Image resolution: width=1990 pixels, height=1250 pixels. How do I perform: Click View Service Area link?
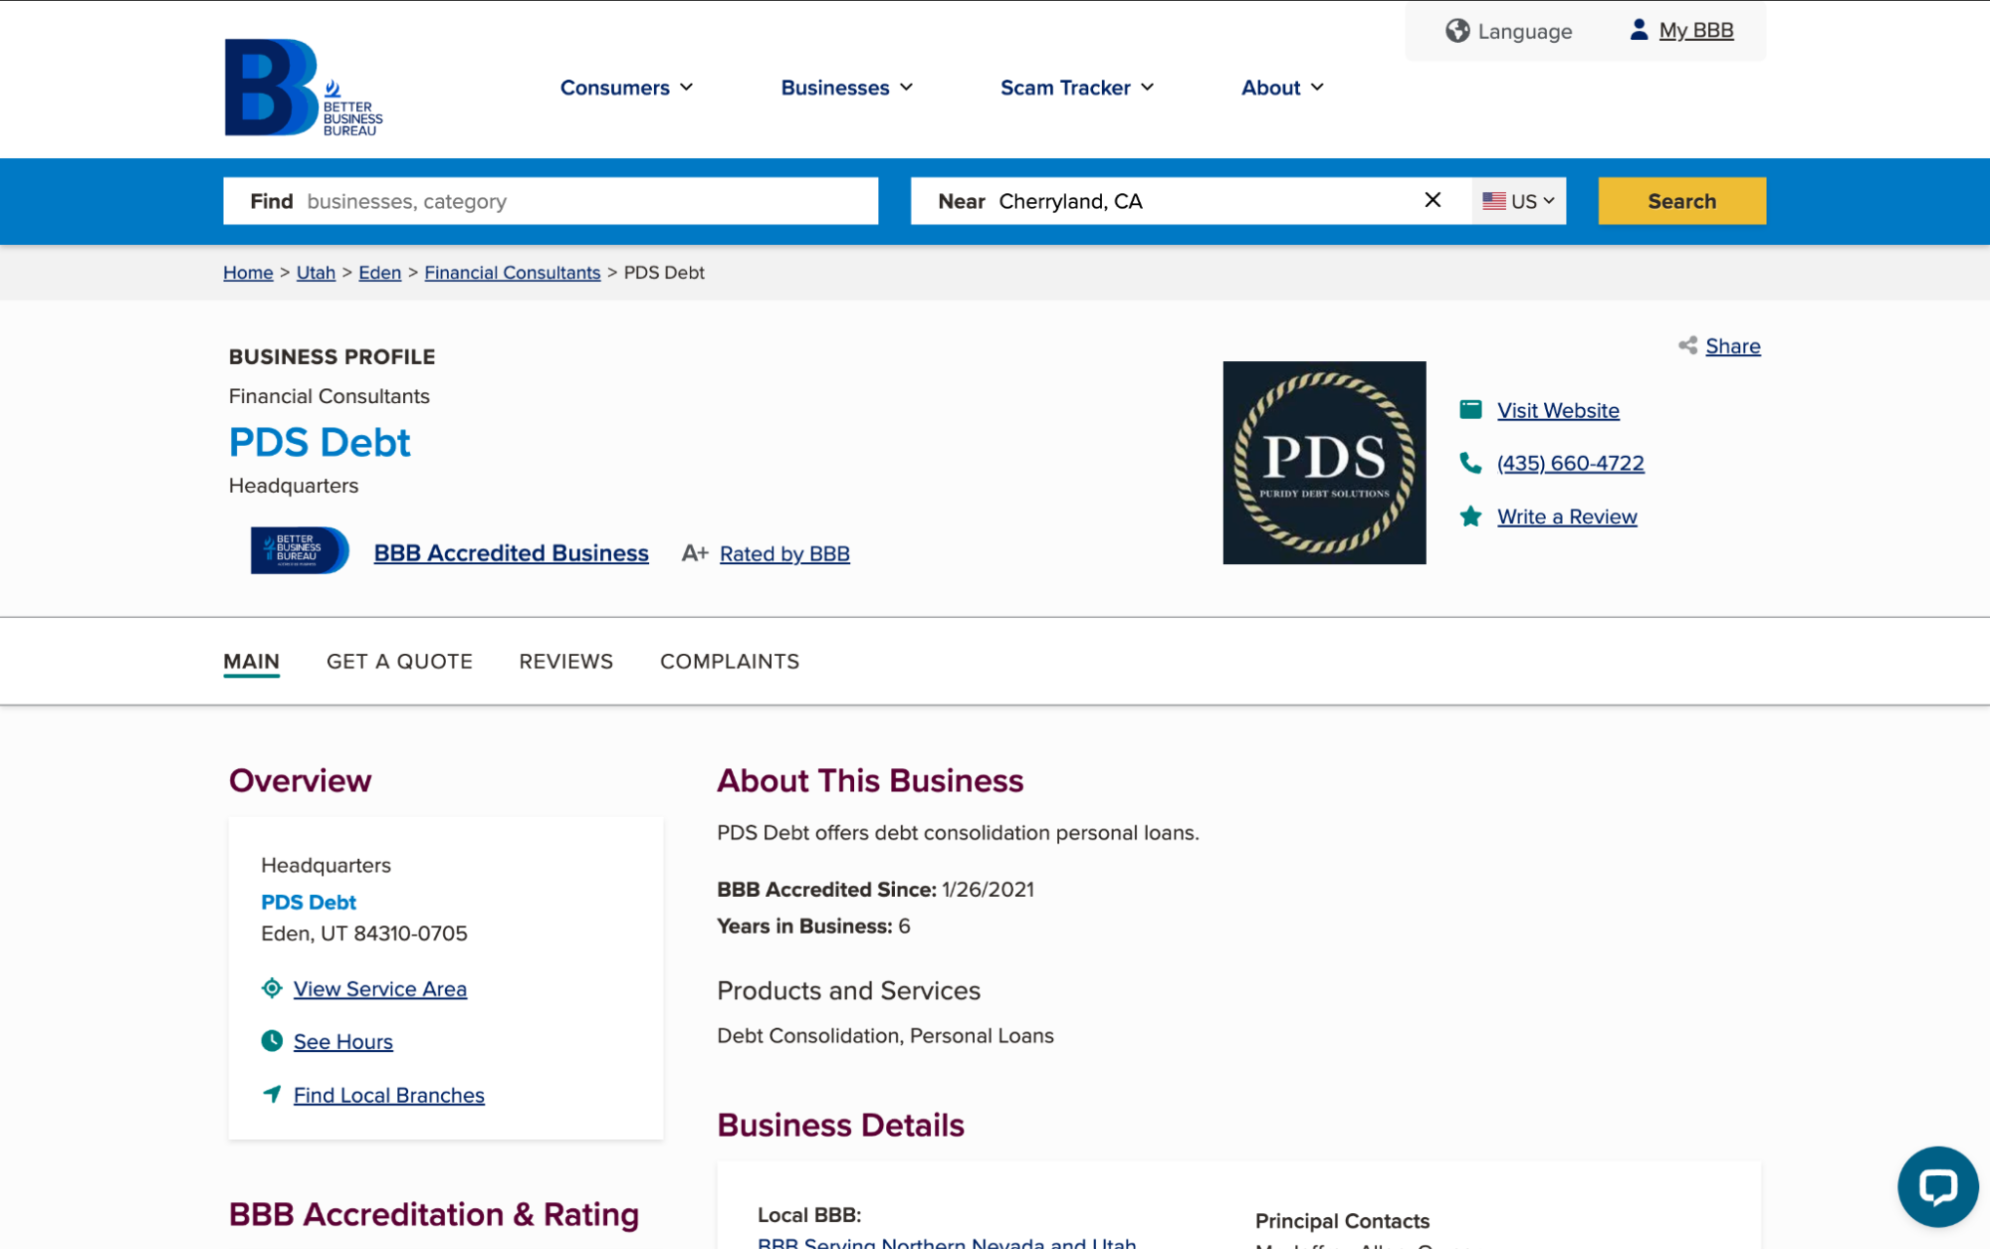(379, 988)
